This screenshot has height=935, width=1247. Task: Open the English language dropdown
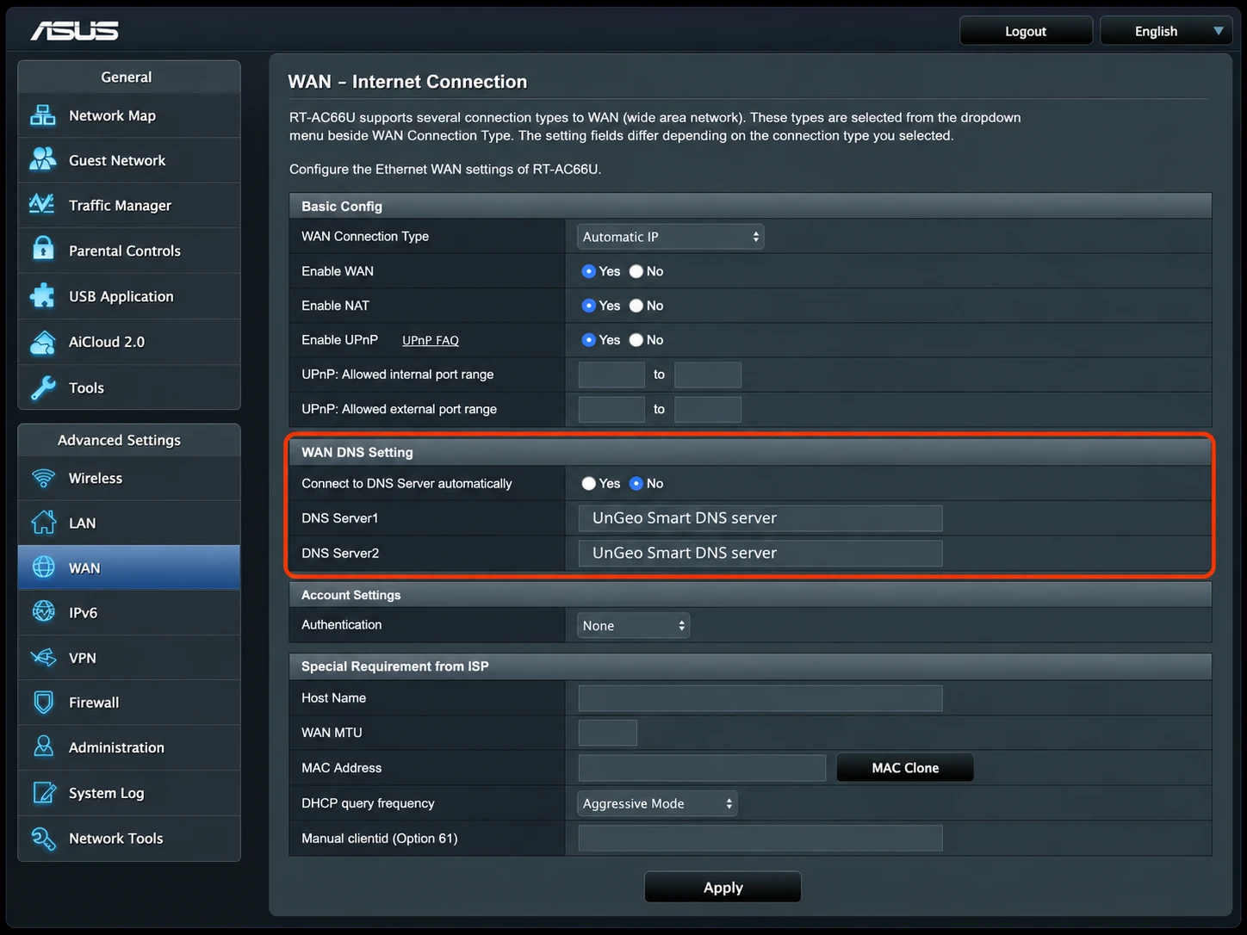[1166, 31]
